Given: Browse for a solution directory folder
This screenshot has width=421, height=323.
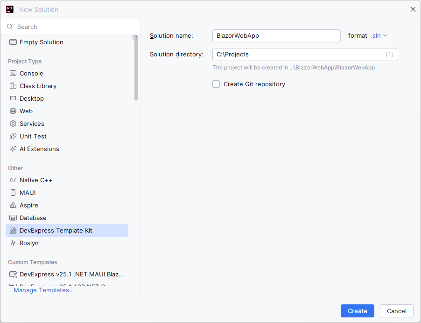Looking at the screenshot, I should pyautogui.click(x=390, y=55).
